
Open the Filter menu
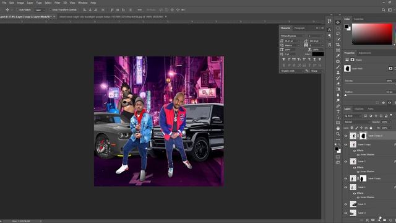tap(58, 2)
